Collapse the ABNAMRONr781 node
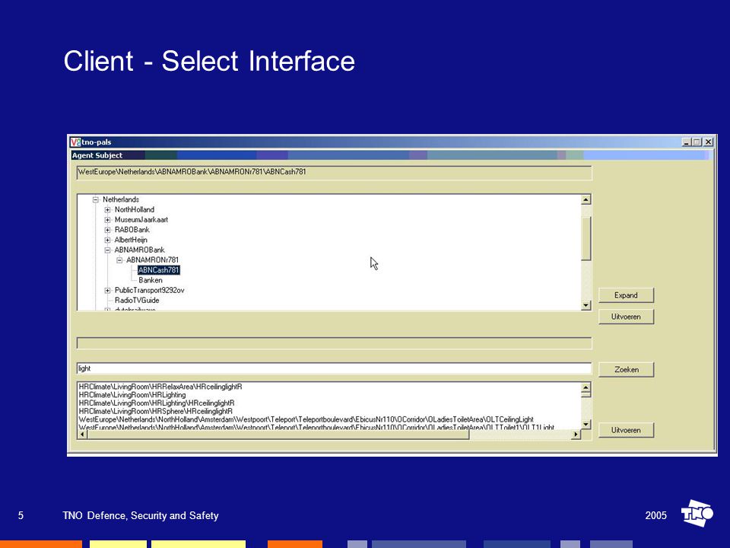Viewport: 730px width, 548px height. (119, 260)
